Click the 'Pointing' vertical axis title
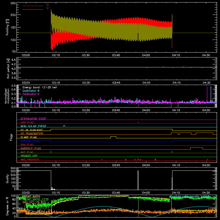The width and height of the screenshot is (220, 220). [7, 27]
